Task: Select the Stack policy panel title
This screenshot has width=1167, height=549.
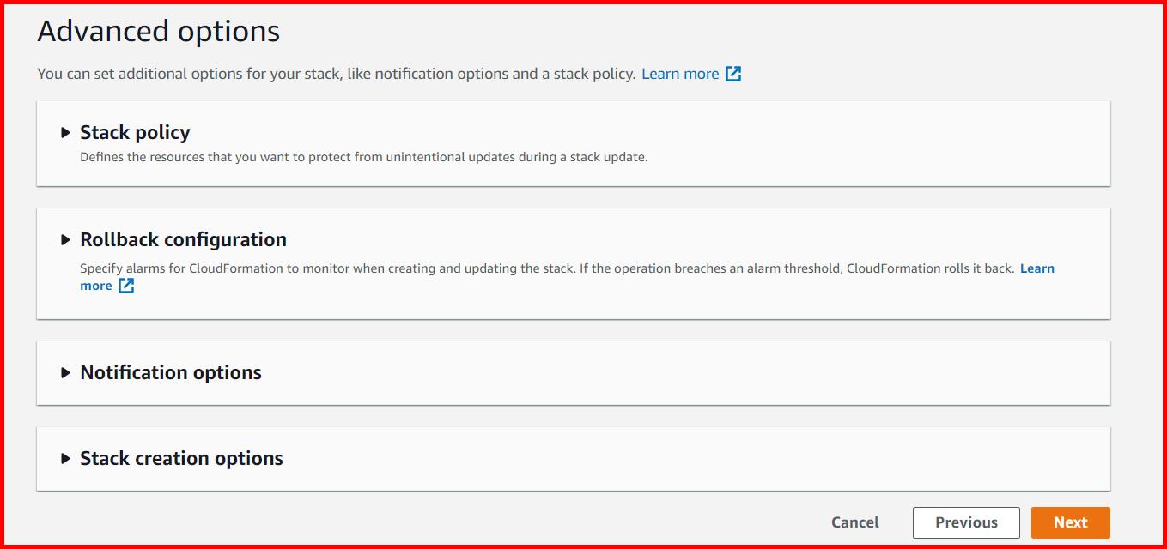Action: (134, 132)
